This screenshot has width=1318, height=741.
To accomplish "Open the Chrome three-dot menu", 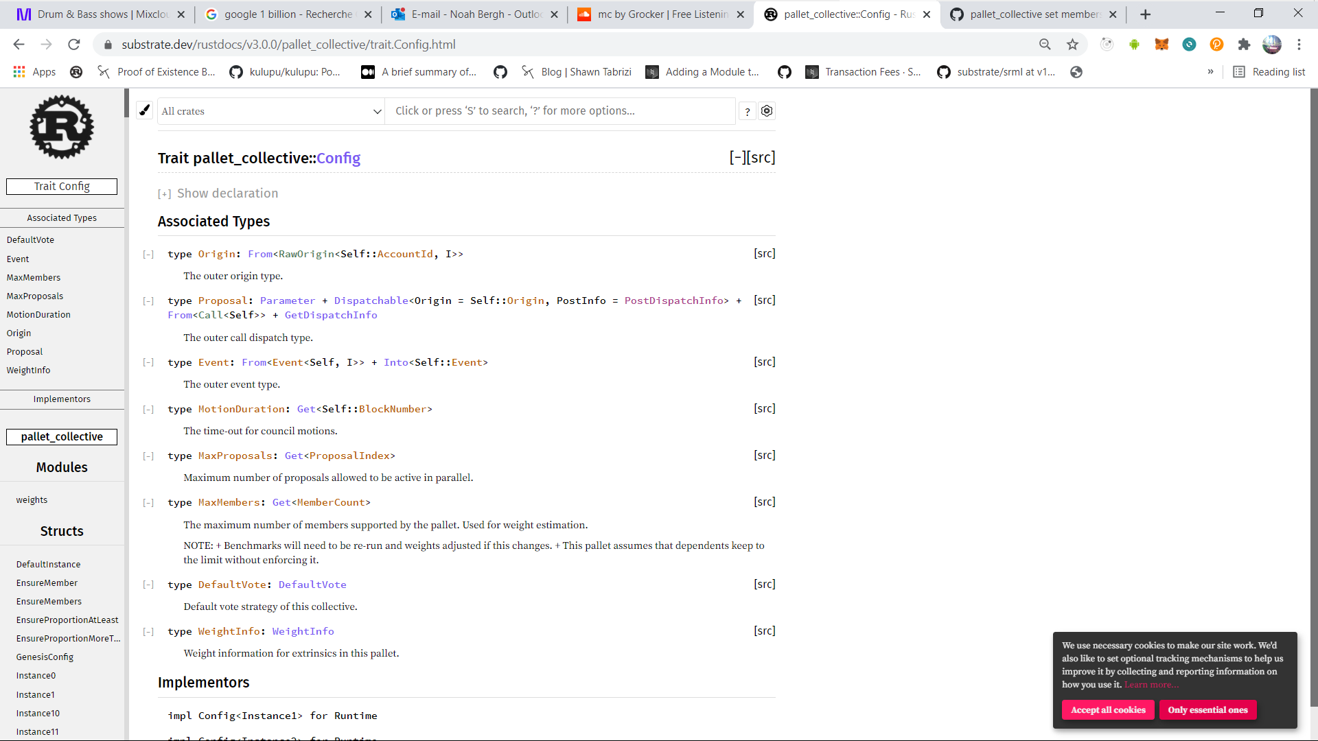I will pos(1299,45).
